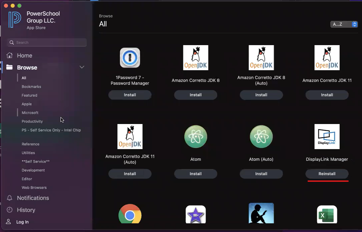Click the Log In person icon
Viewport: 362px width, 232px height.
(8, 222)
